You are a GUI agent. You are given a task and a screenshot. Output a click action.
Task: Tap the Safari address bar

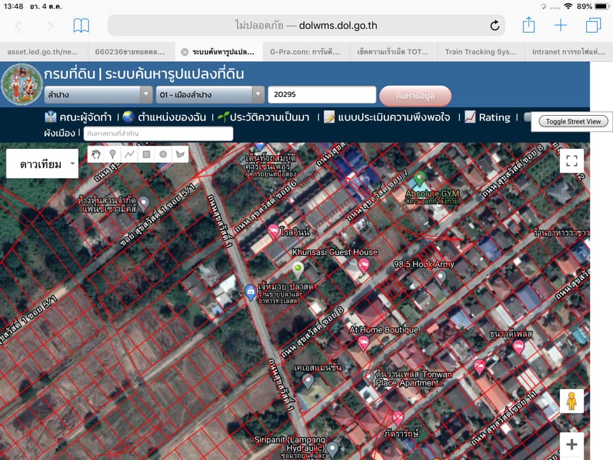[x=306, y=26]
